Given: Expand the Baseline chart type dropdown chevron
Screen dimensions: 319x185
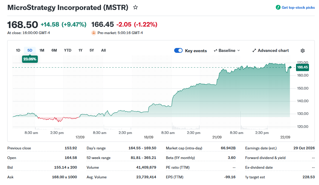Looking at the screenshot, I should pyautogui.click(x=239, y=50).
